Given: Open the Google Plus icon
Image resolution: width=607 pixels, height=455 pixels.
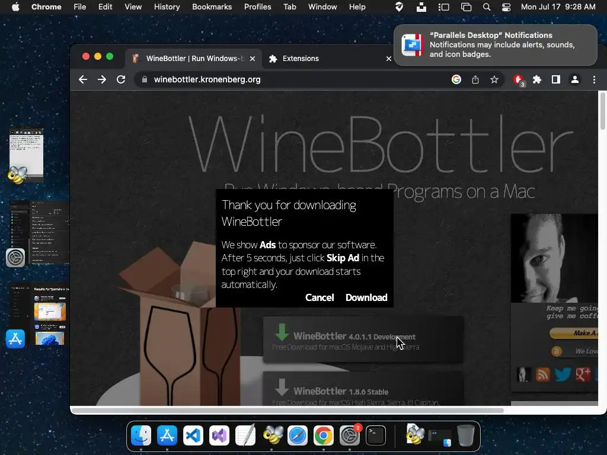Looking at the screenshot, I should pos(583,374).
